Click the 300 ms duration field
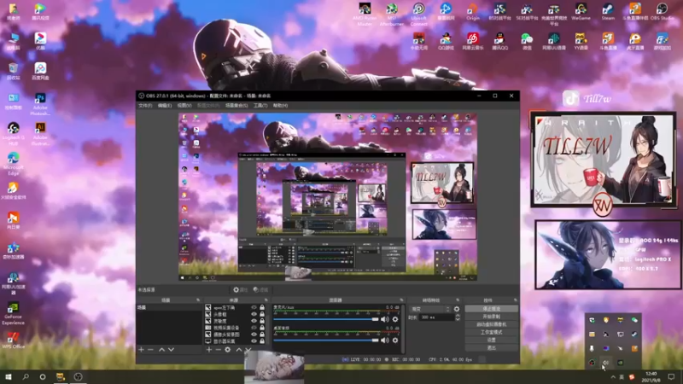683x384 pixels. click(436, 317)
